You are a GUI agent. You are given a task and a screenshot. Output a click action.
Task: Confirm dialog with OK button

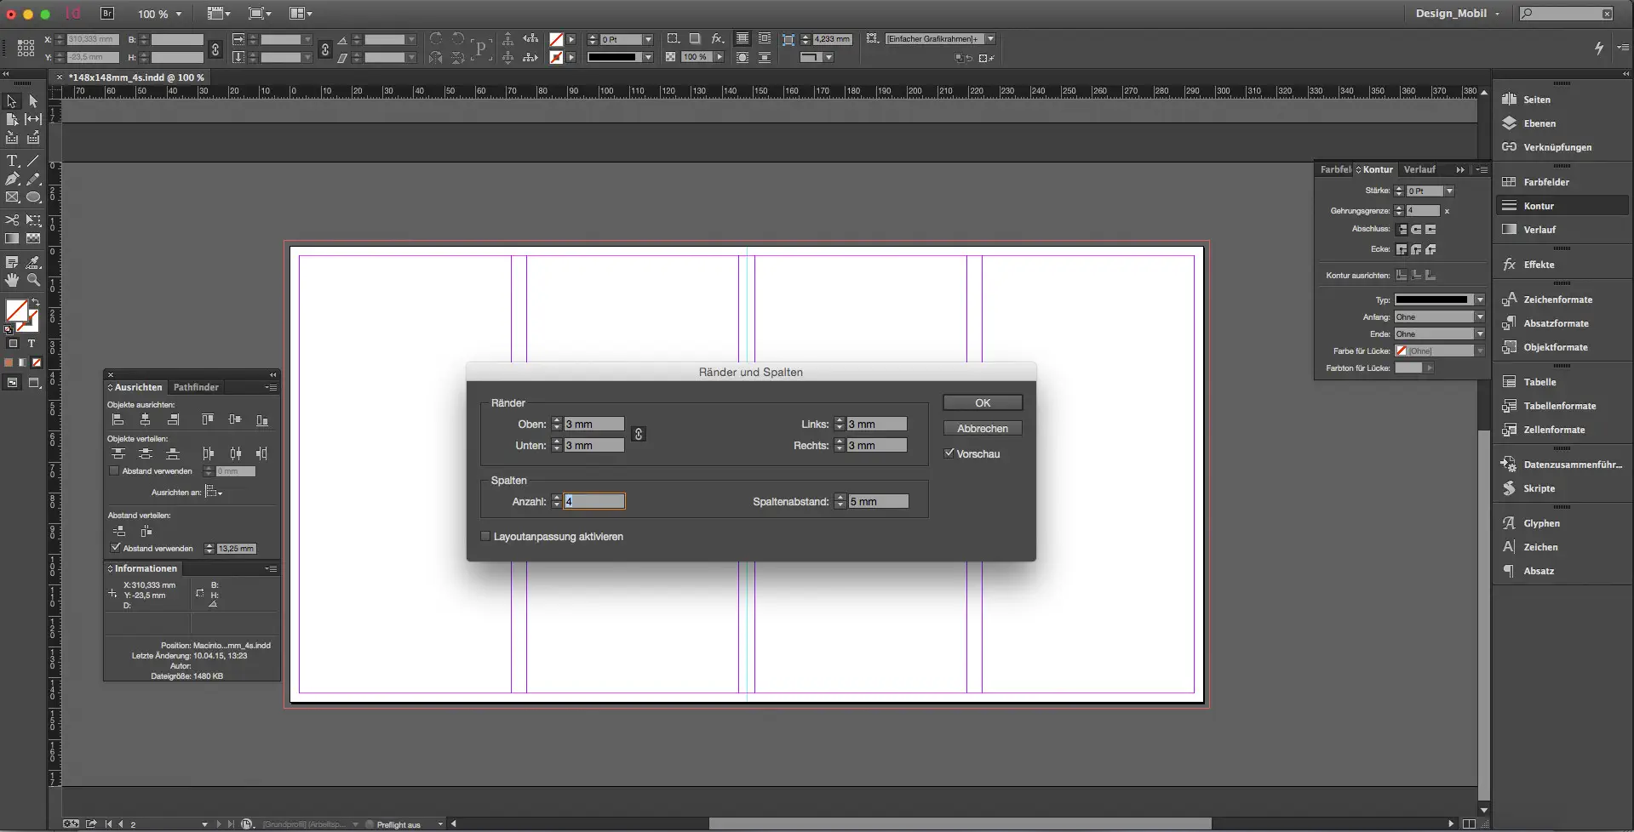pyautogui.click(x=982, y=403)
